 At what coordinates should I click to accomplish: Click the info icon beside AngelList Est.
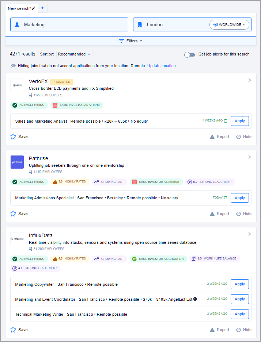point(195,299)
